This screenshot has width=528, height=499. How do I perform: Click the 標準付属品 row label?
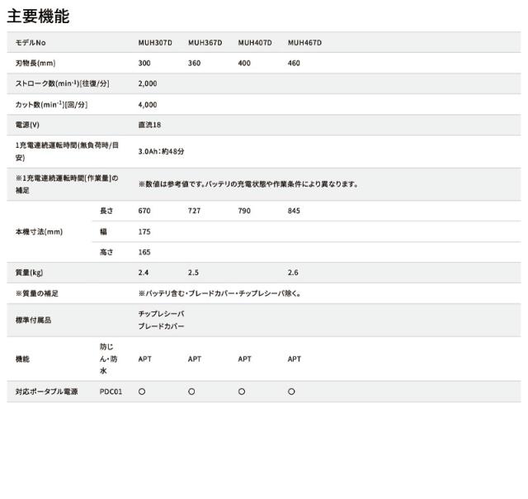pos(33,320)
